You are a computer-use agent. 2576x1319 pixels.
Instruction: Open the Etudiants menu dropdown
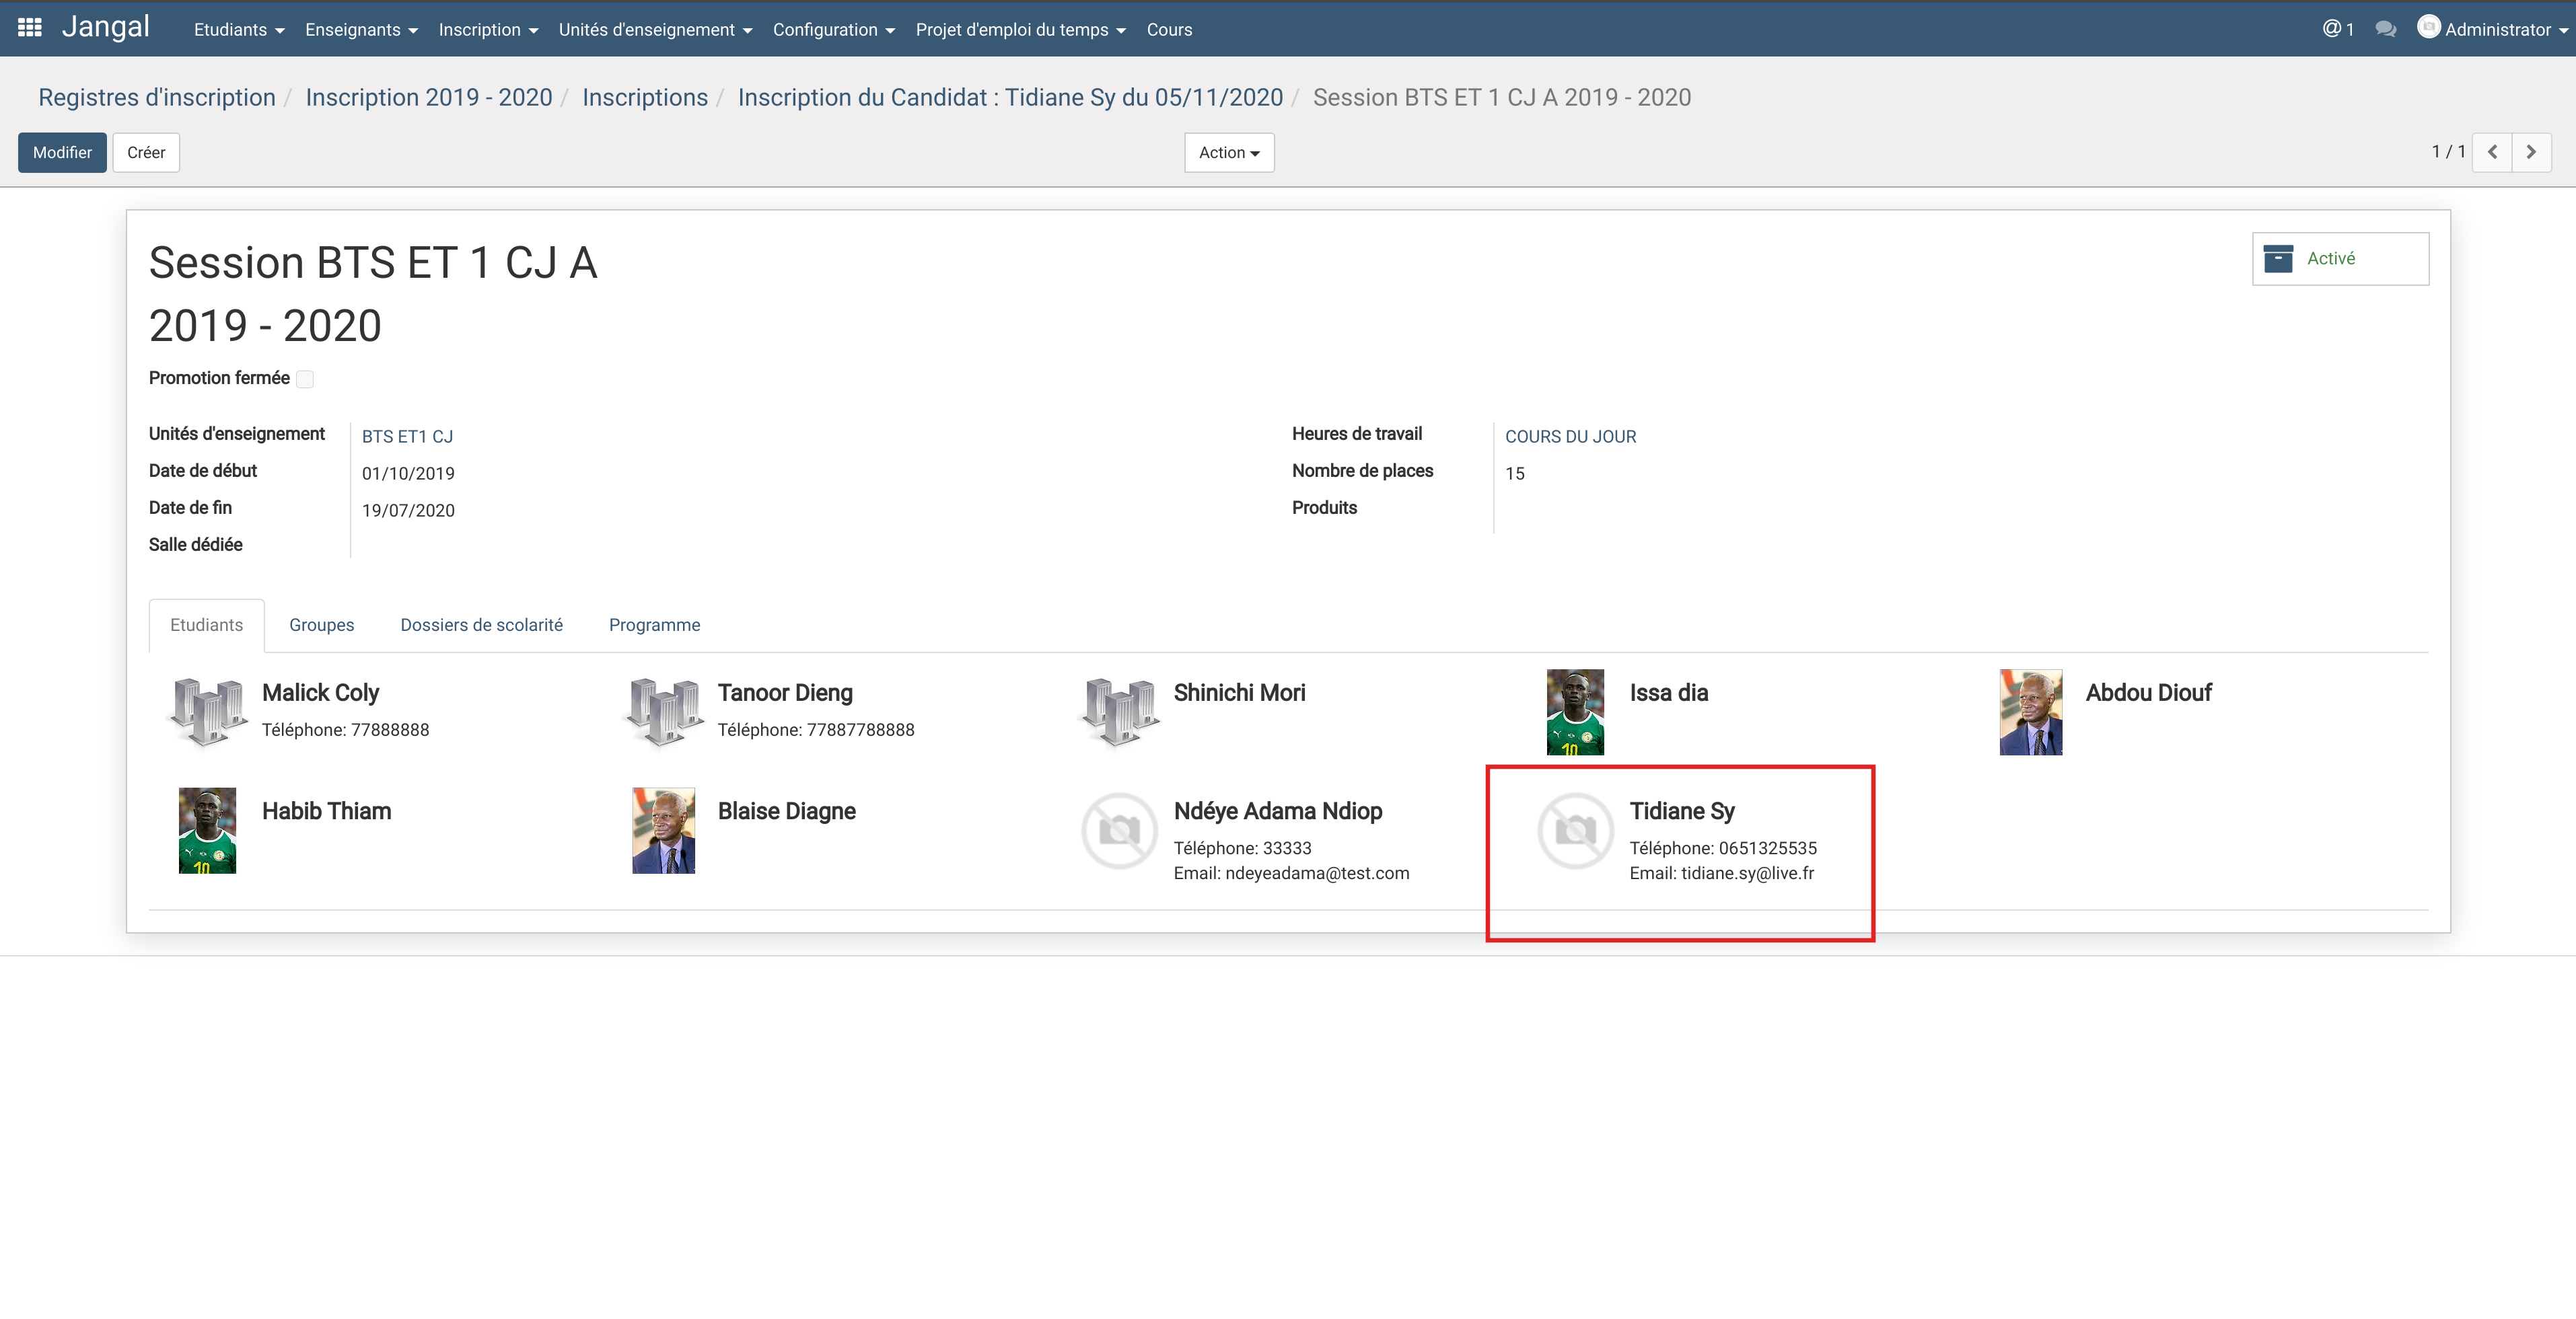(239, 30)
